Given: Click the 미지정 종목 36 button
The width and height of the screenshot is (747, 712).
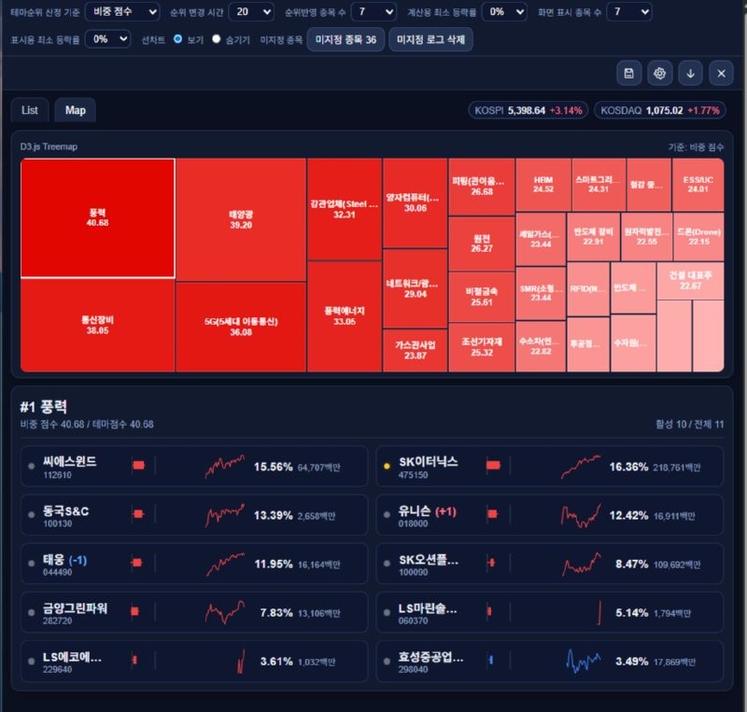Looking at the screenshot, I should 345,39.
